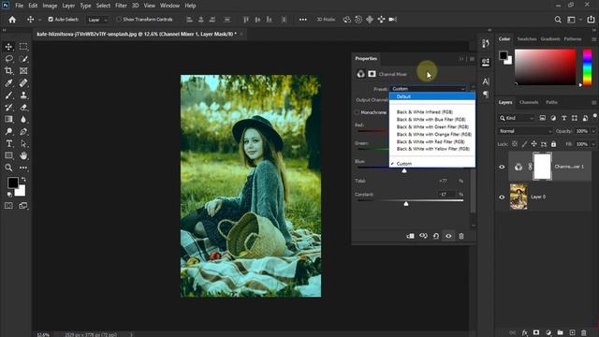Image resolution: width=599 pixels, height=337 pixels.
Task: Select the Clone Stamp tool
Action: click(23, 95)
